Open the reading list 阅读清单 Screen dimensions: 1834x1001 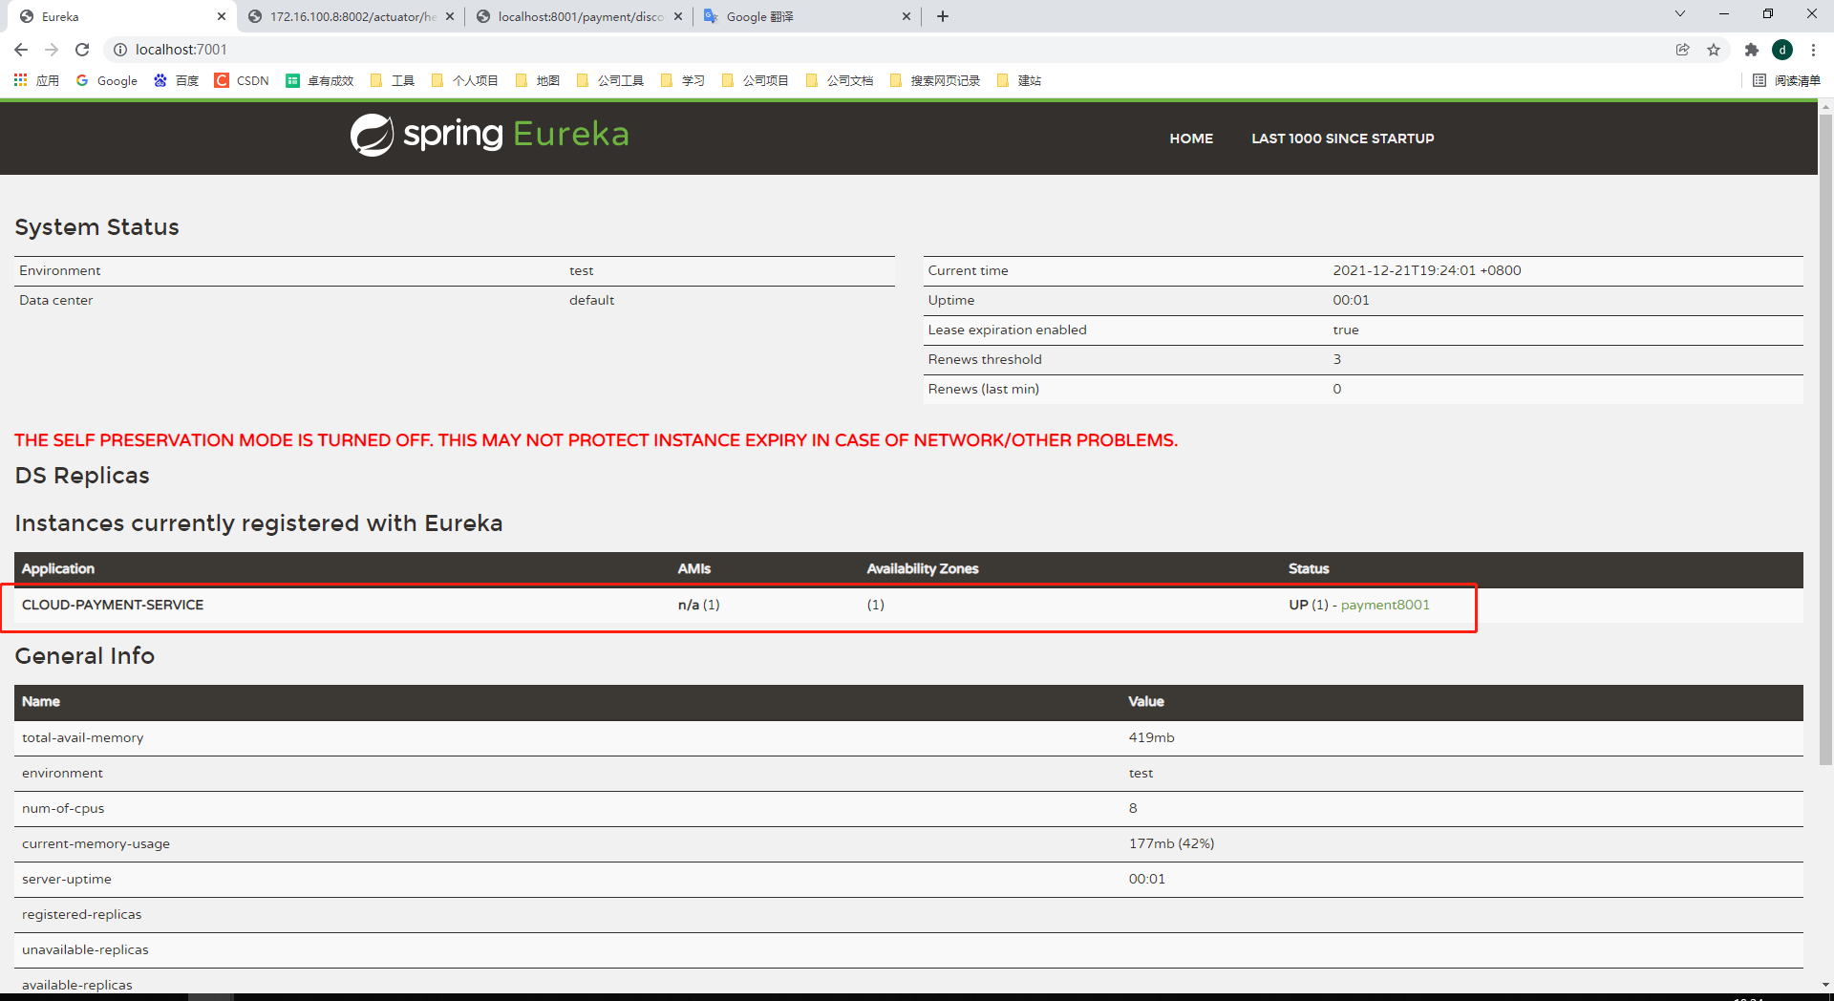pos(1786,80)
